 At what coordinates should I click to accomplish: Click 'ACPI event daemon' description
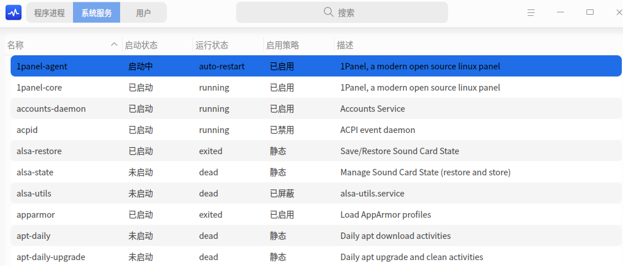click(377, 130)
